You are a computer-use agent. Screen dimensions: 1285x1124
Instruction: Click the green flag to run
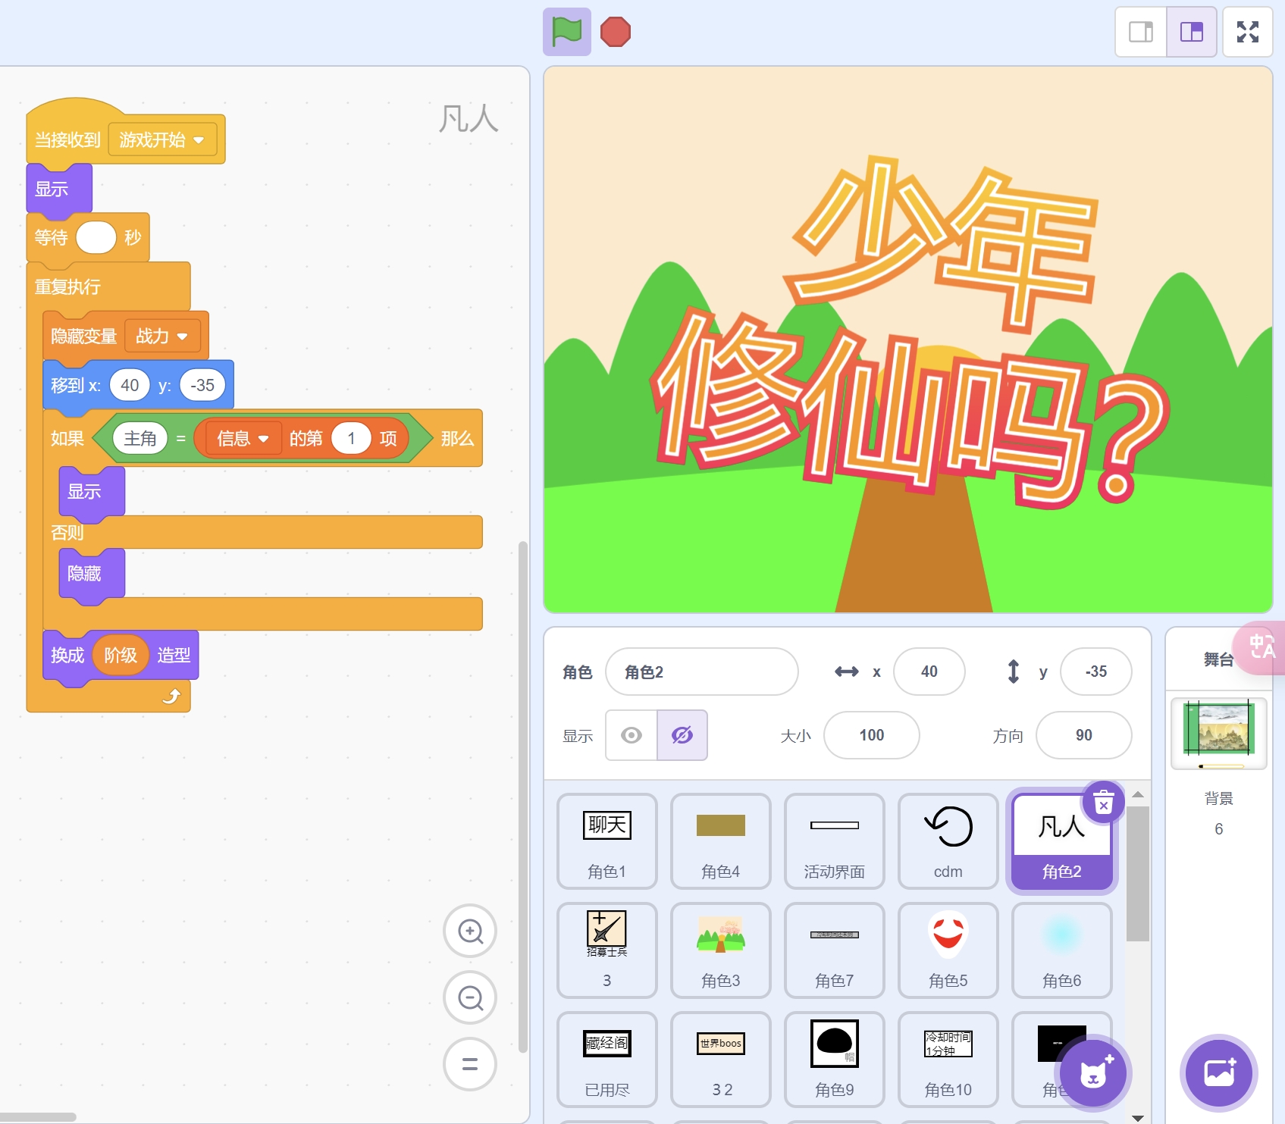(566, 32)
